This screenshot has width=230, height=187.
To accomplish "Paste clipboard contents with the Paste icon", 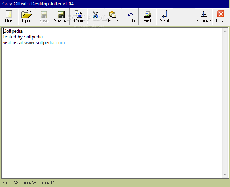I will point(113,17).
